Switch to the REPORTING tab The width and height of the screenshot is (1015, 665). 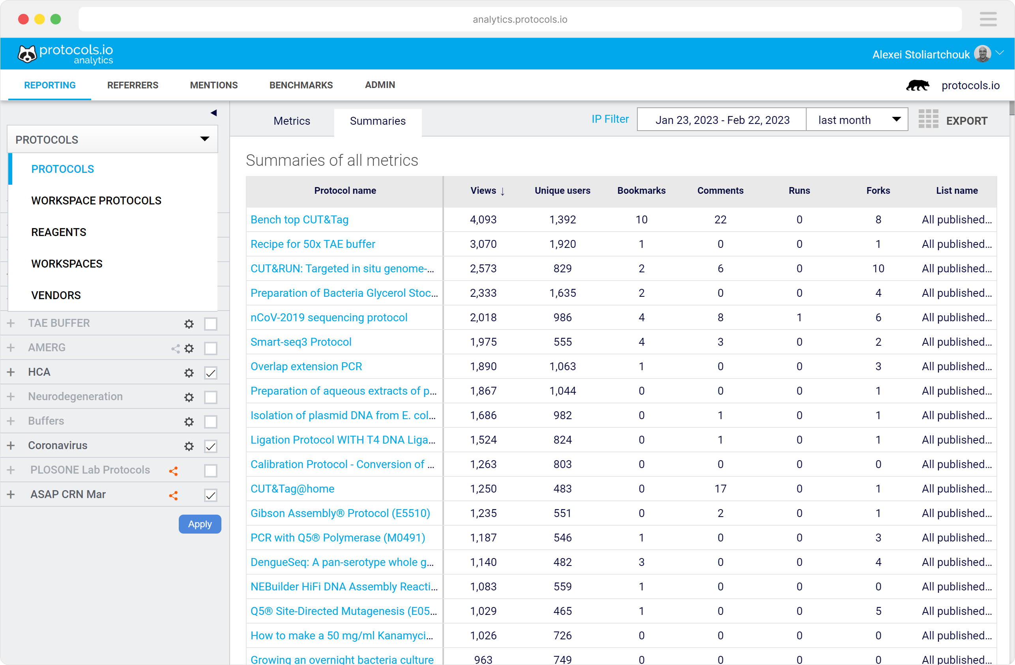pos(50,85)
